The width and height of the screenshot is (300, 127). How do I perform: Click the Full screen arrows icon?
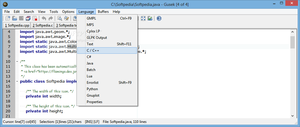click(x=143, y=18)
